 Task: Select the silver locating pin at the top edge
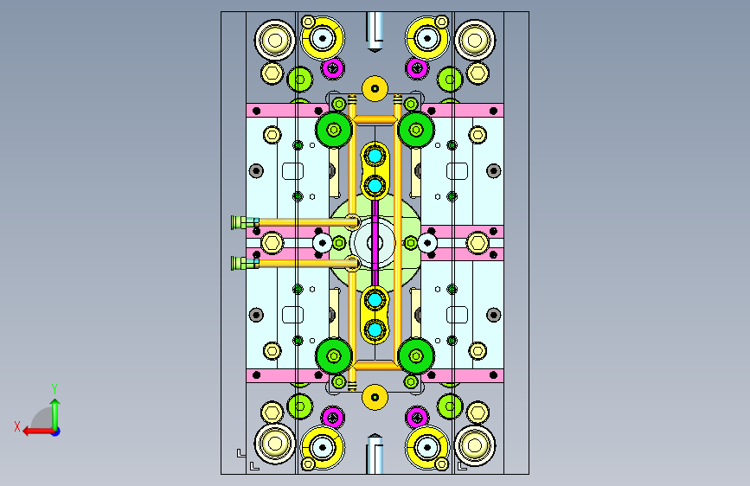(375, 32)
